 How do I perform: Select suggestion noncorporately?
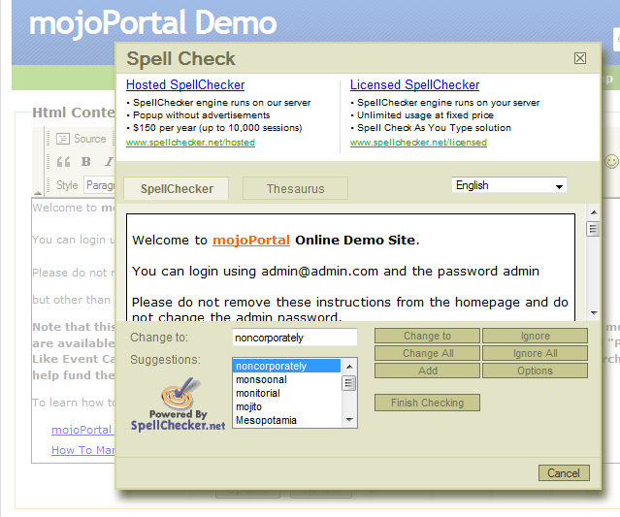pyautogui.click(x=286, y=366)
